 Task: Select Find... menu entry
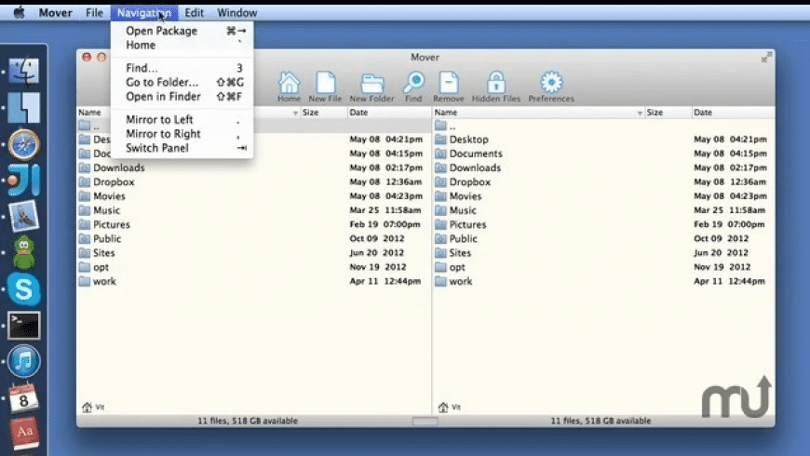pos(182,68)
